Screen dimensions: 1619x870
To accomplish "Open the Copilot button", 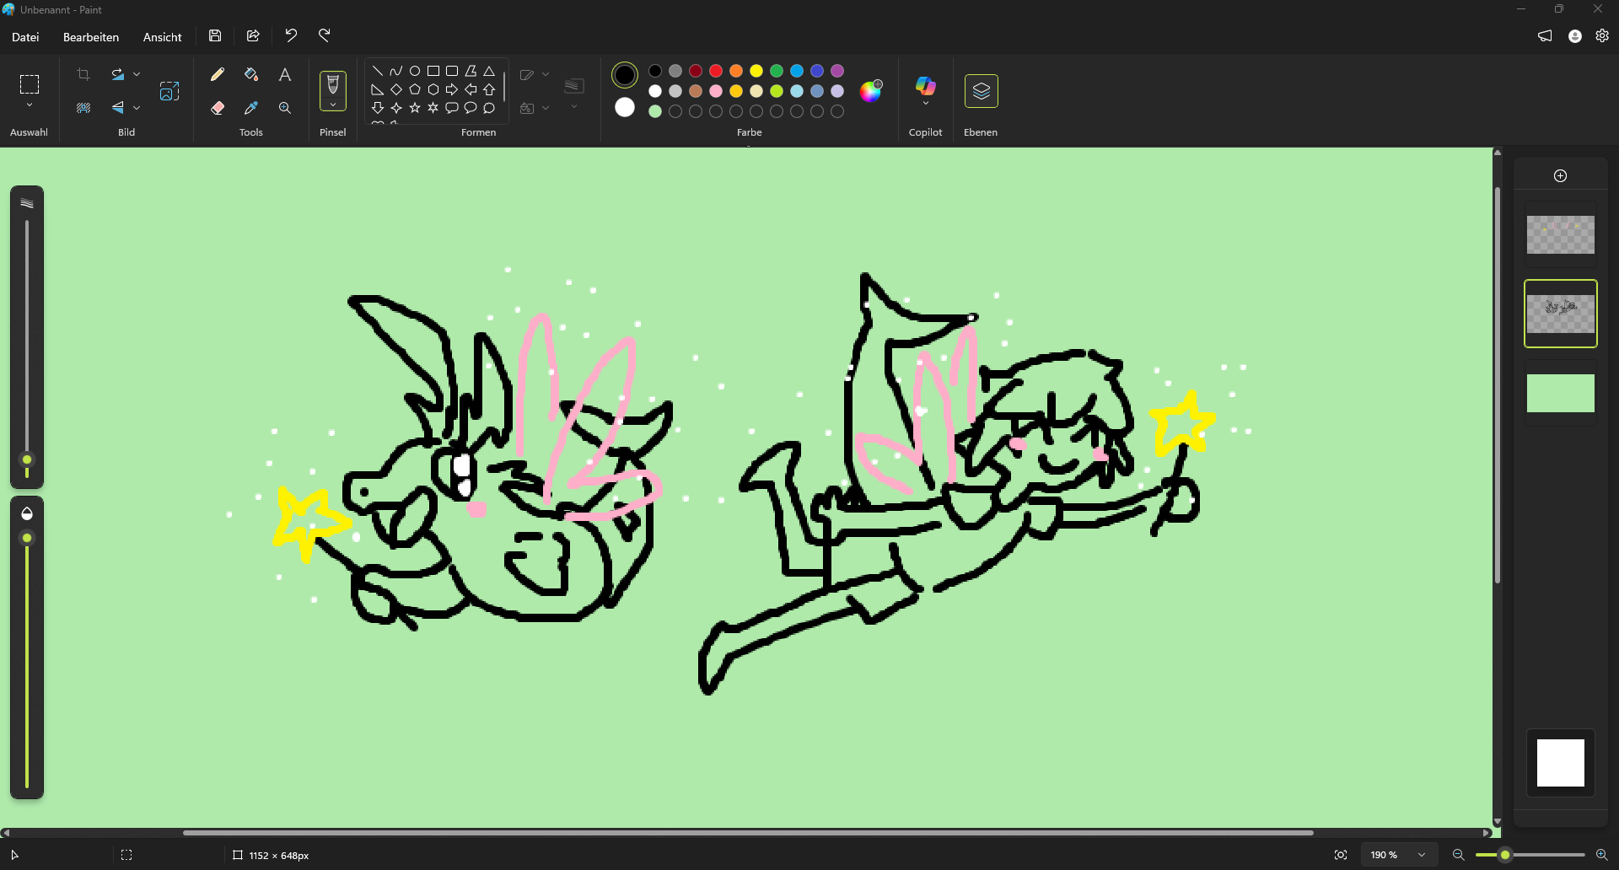I will click(x=925, y=87).
